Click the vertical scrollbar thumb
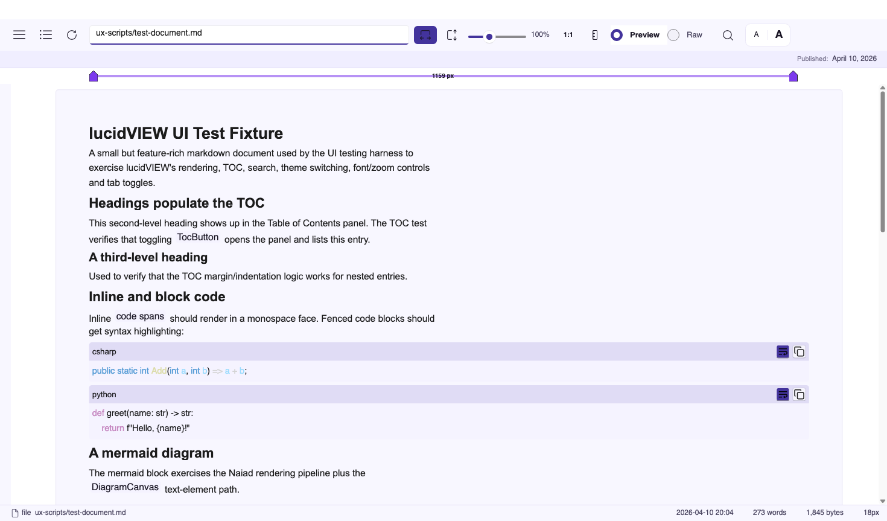The image size is (887, 521). point(883,162)
